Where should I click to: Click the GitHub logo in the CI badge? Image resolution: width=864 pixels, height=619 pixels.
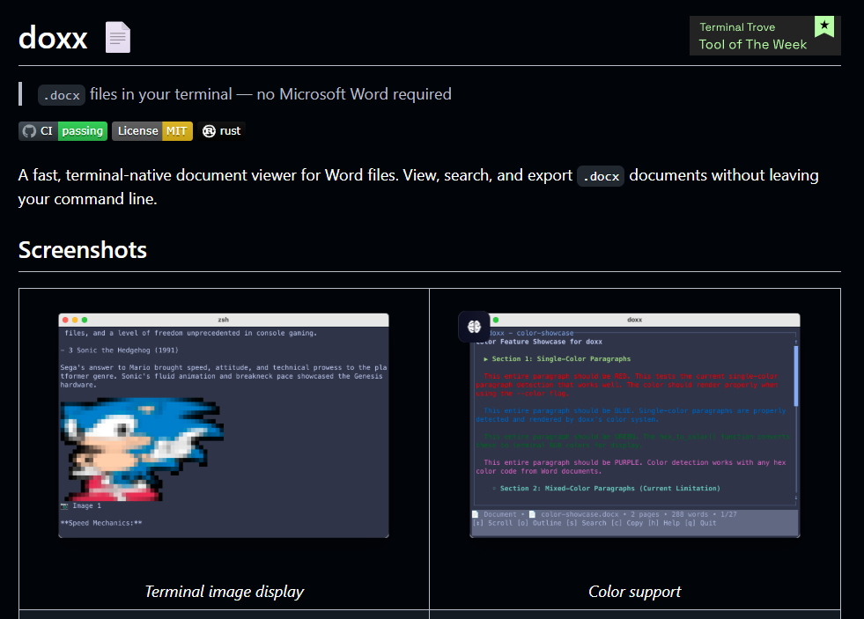coord(29,131)
